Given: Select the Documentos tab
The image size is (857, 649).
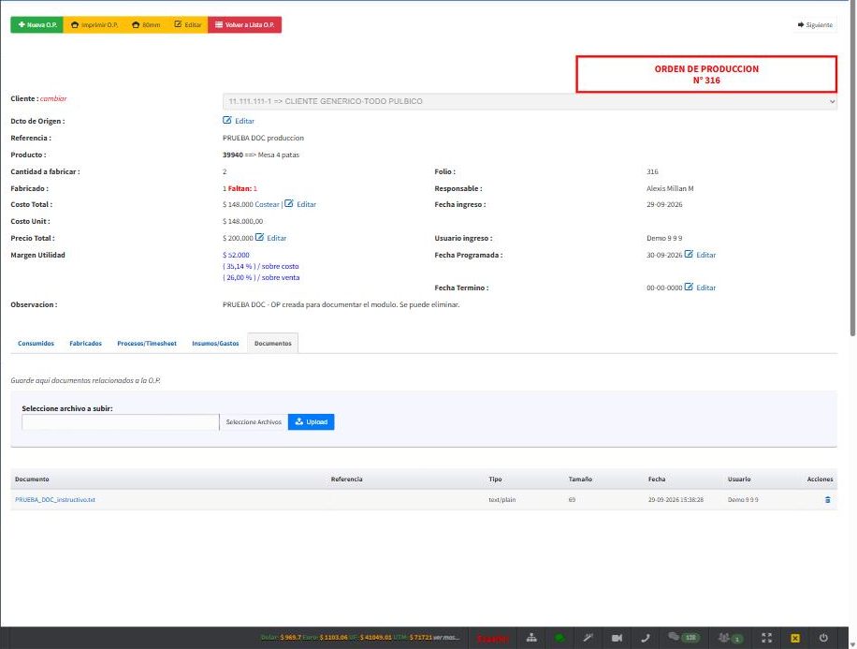Looking at the screenshot, I should coord(273,343).
